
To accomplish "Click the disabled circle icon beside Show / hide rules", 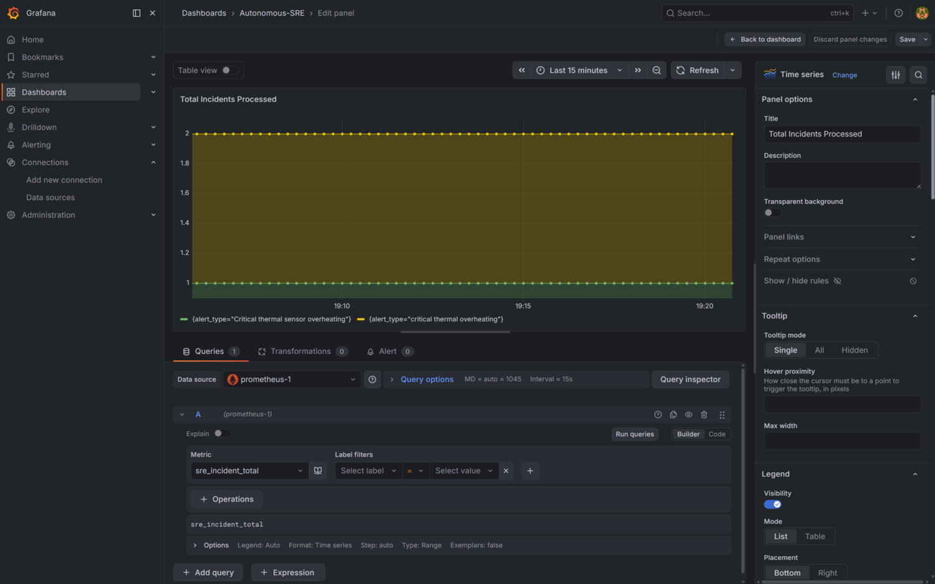I will point(913,281).
